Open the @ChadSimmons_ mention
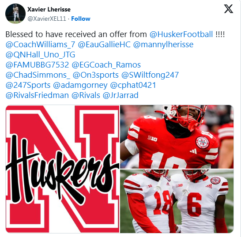Viewport: 241px width, 237px height. (x=38, y=75)
